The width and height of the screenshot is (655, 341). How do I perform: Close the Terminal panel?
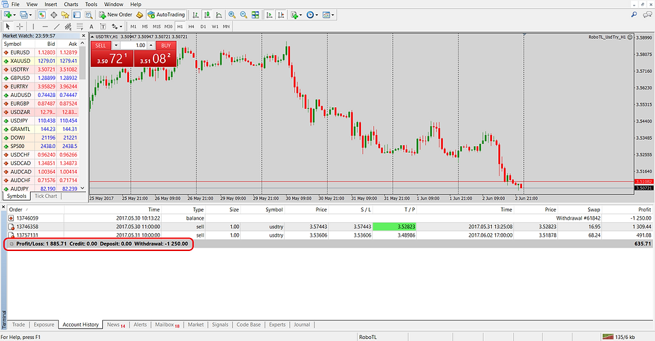(3, 207)
